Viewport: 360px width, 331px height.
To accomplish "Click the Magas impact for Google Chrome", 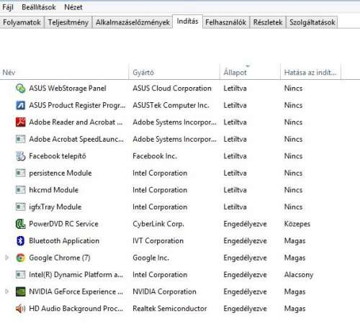I will pyautogui.click(x=294, y=258).
